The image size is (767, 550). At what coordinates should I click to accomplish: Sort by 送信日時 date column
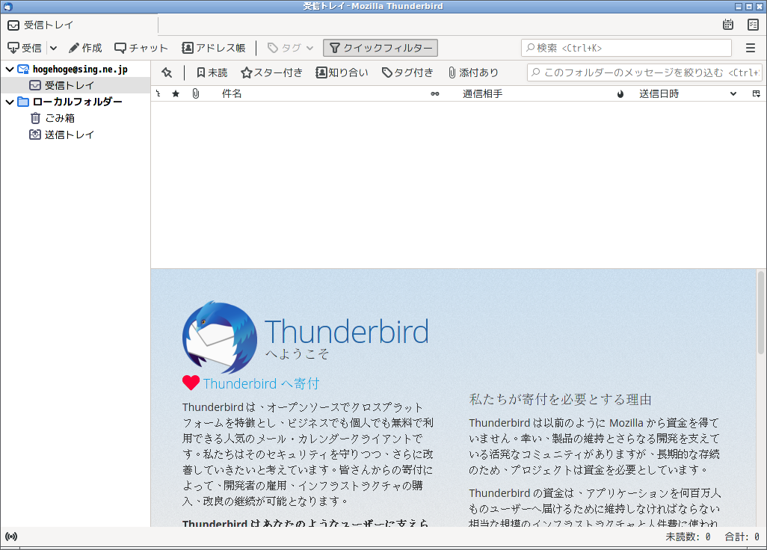click(x=659, y=94)
